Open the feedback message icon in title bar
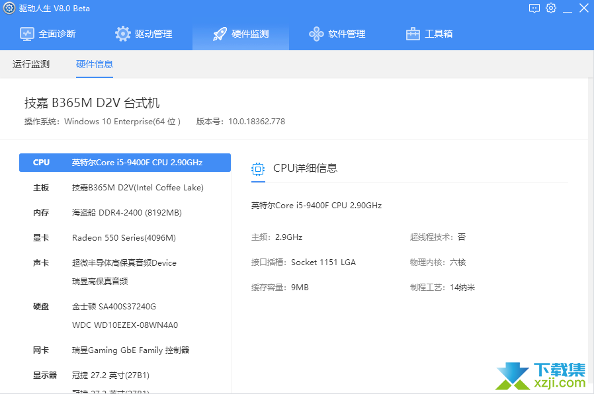Viewport: 594px width, 396px height. 534,9
